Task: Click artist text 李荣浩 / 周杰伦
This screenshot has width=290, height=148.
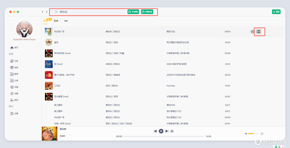Action: [x=113, y=64]
